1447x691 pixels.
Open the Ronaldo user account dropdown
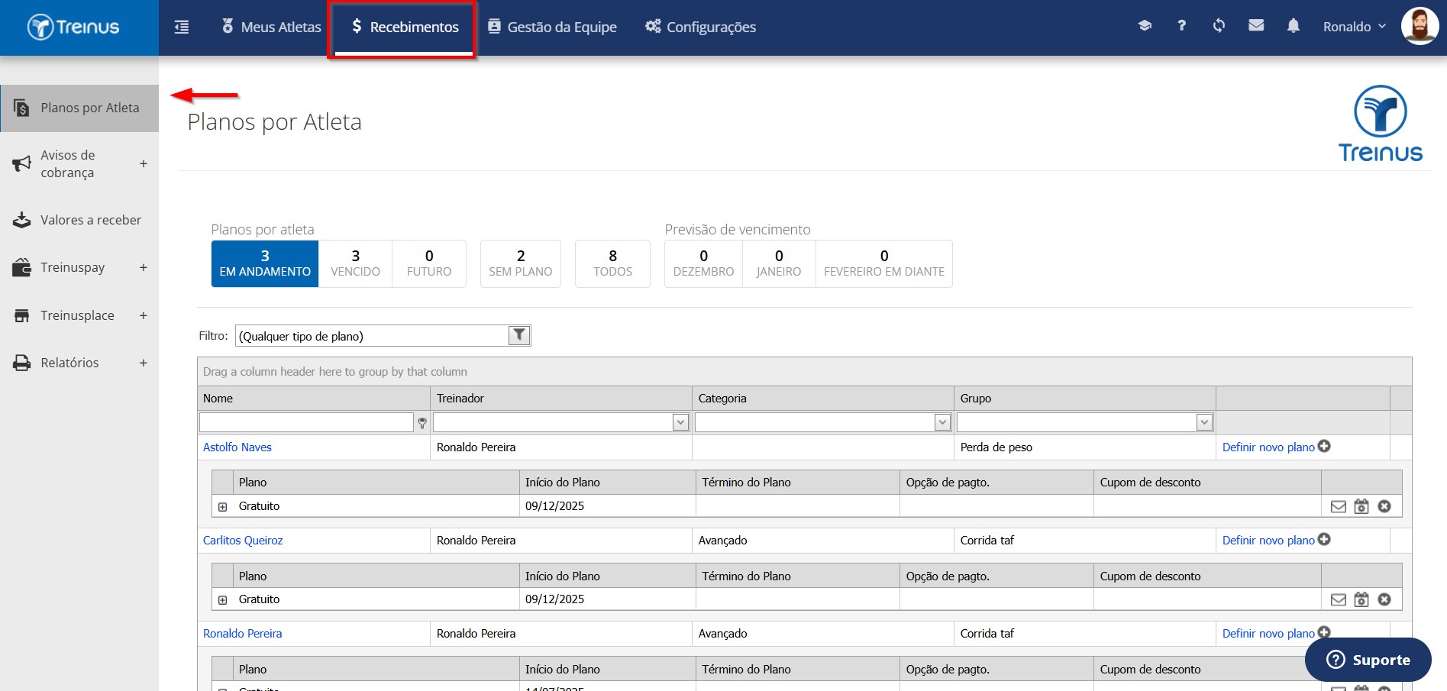point(1354,27)
